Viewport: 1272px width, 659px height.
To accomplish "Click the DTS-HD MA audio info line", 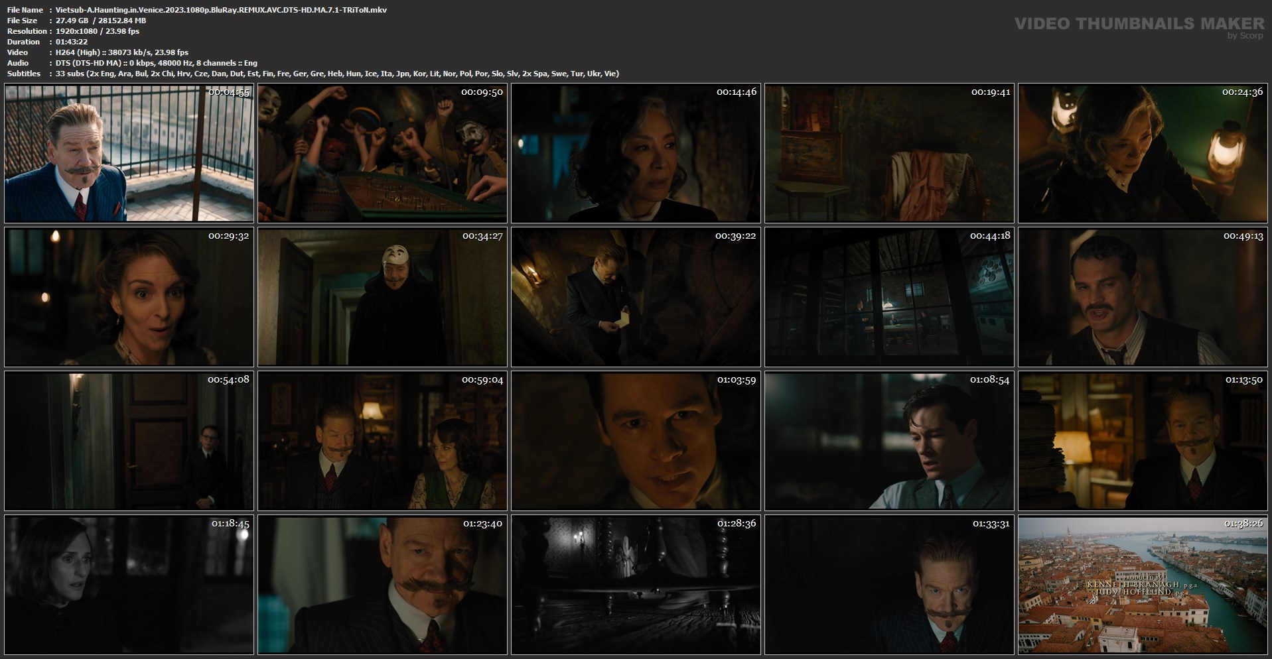I will click(x=157, y=63).
